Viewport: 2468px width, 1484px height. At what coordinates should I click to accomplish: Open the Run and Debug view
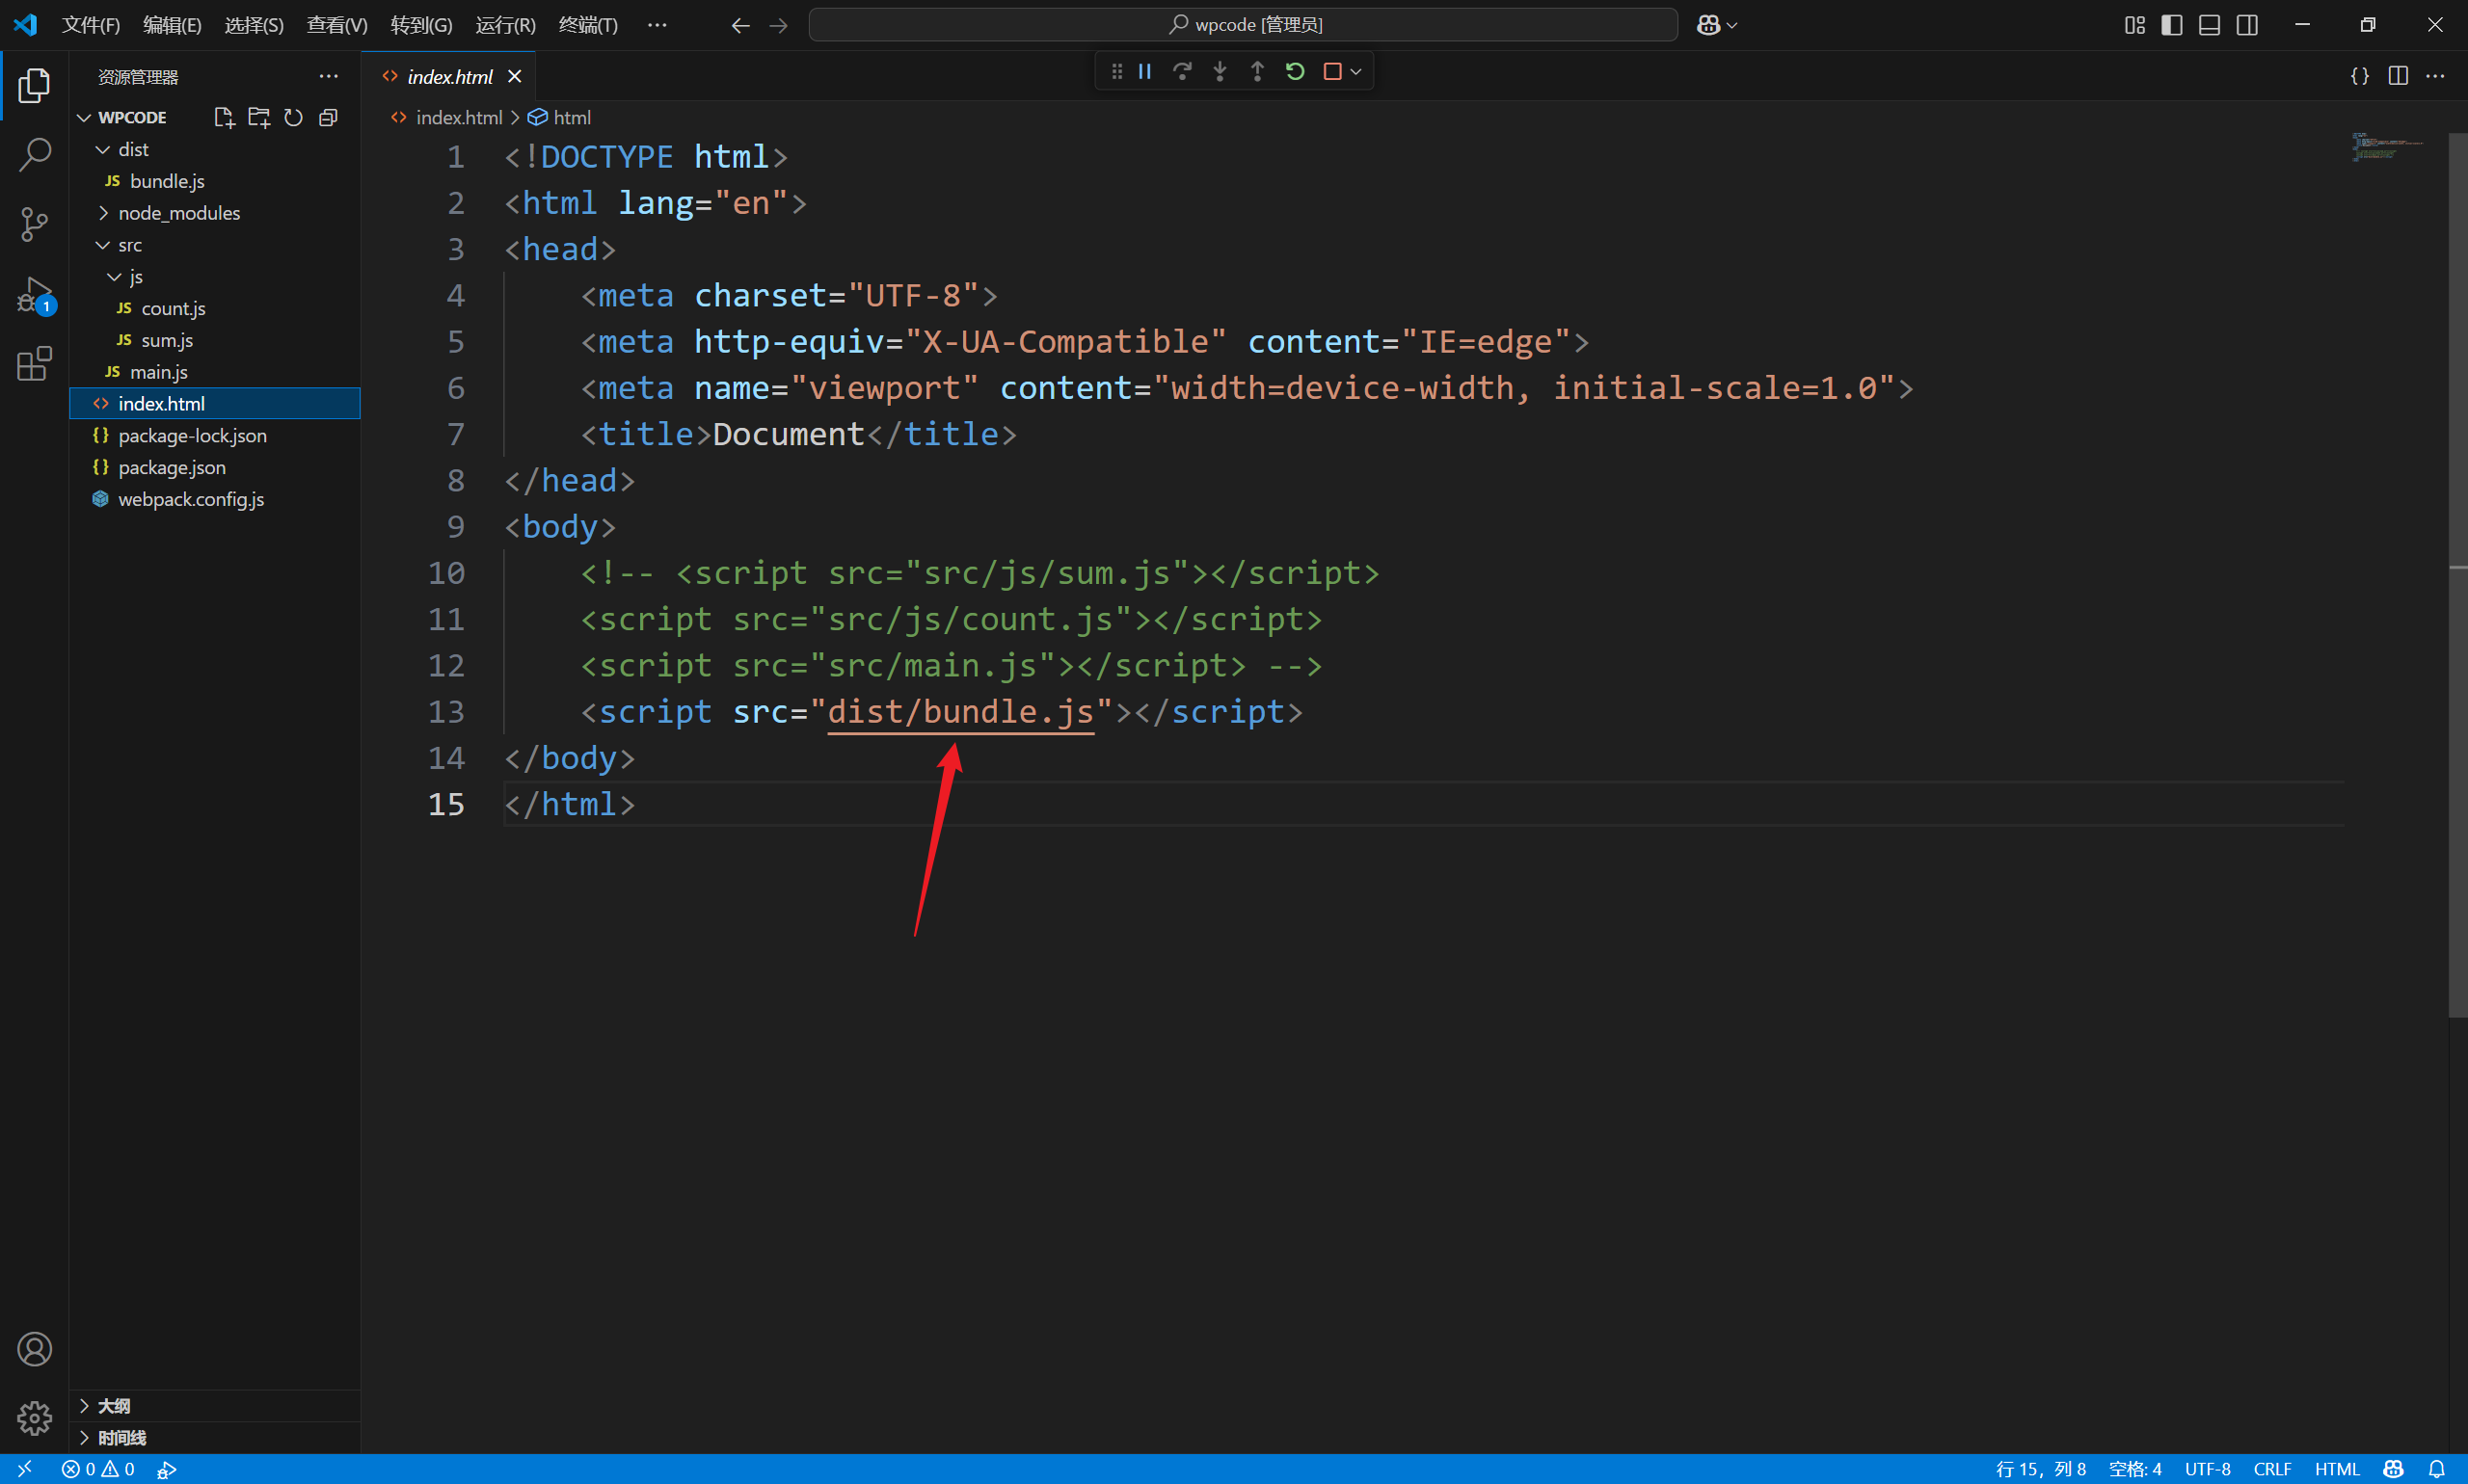coord(35,295)
